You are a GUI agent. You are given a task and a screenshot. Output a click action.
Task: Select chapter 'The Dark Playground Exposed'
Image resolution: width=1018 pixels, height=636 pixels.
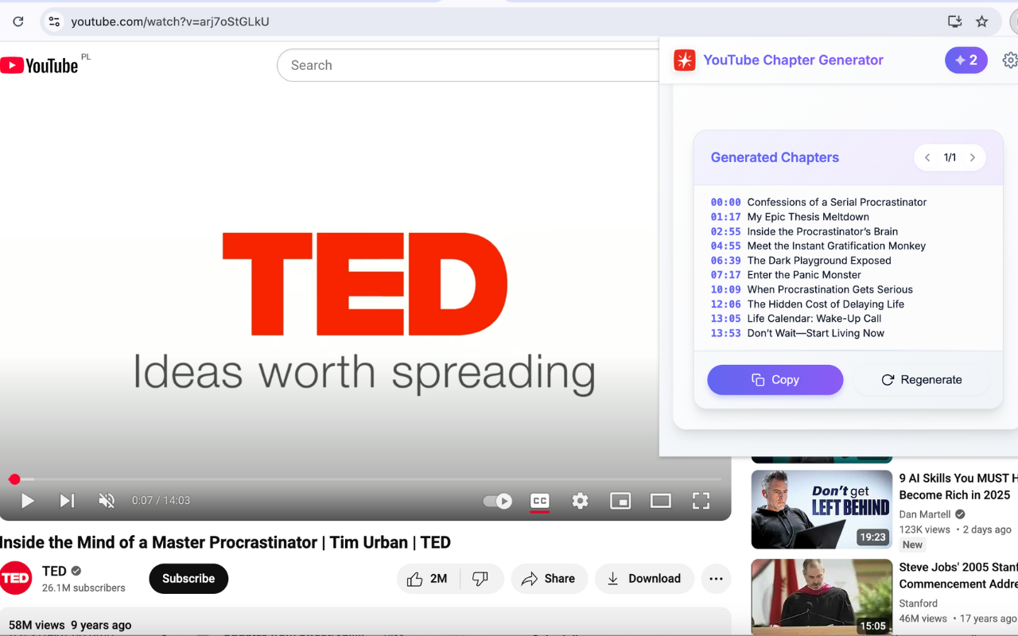[819, 261]
